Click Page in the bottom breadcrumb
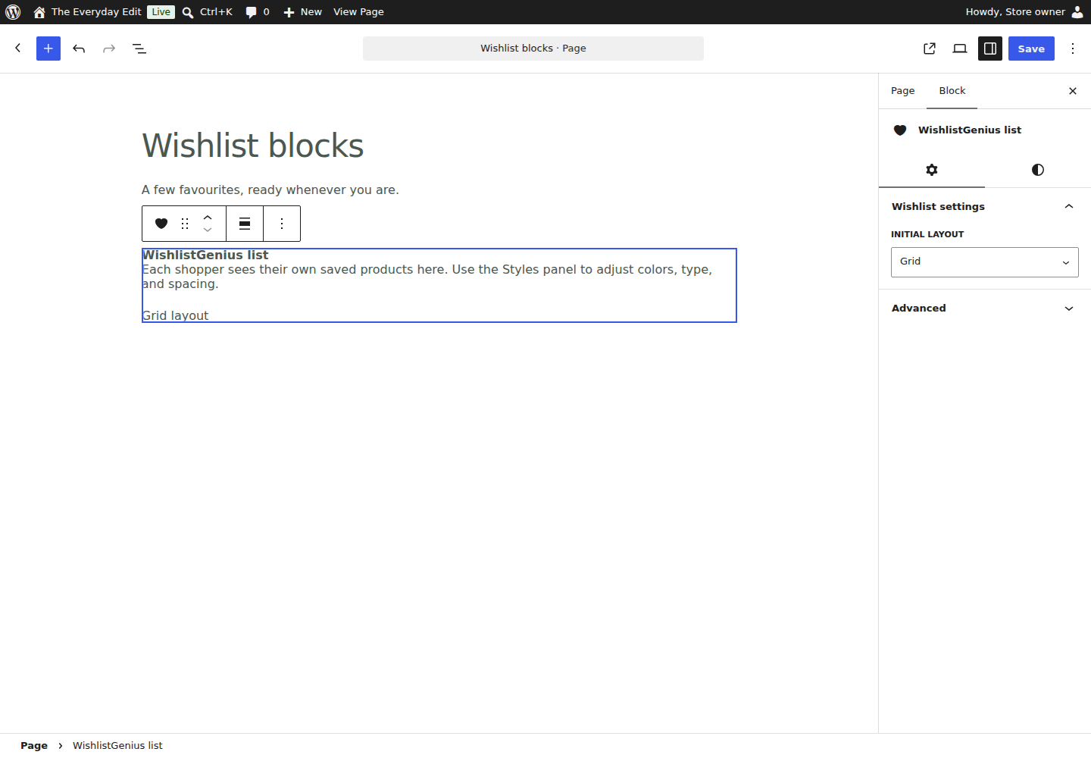Image resolution: width=1091 pixels, height=758 pixels. [x=34, y=746]
